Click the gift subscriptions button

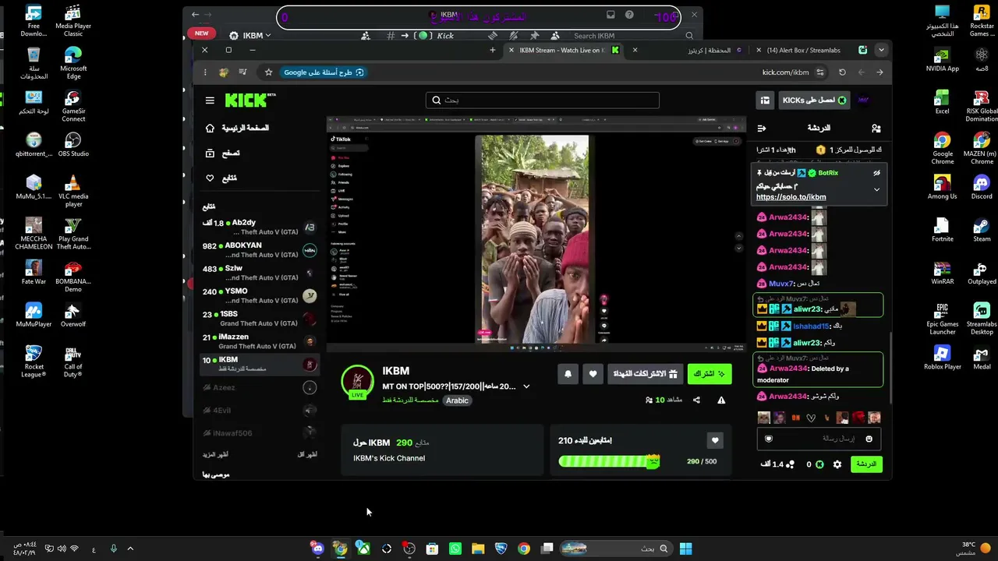click(x=645, y=374)
